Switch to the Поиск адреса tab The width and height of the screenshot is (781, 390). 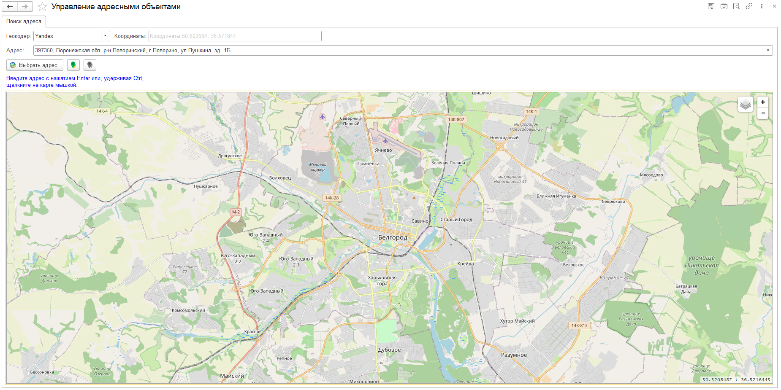[24, 22]
